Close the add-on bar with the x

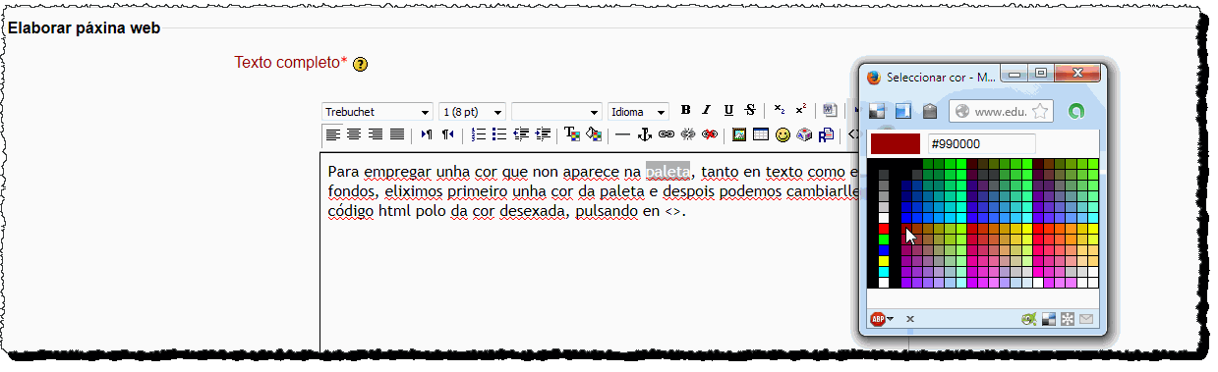click(x=910, y=319)
